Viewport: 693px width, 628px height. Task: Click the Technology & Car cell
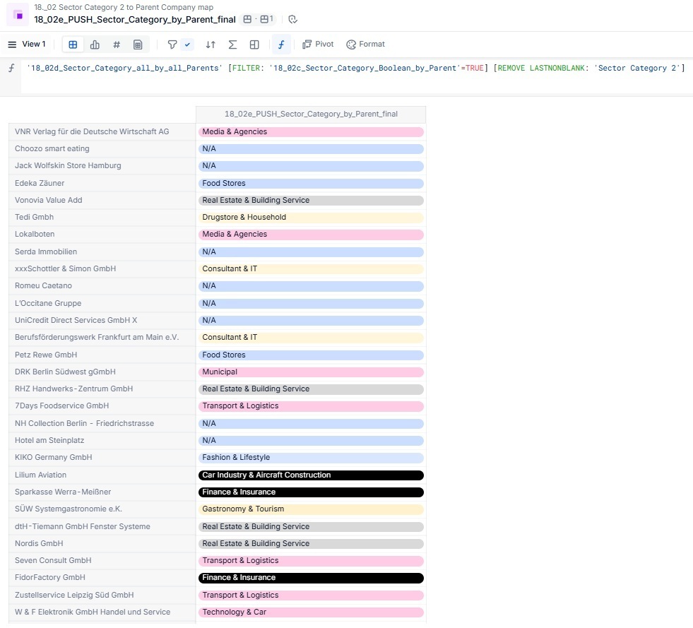pyautogui.click(x=311, y=612)
